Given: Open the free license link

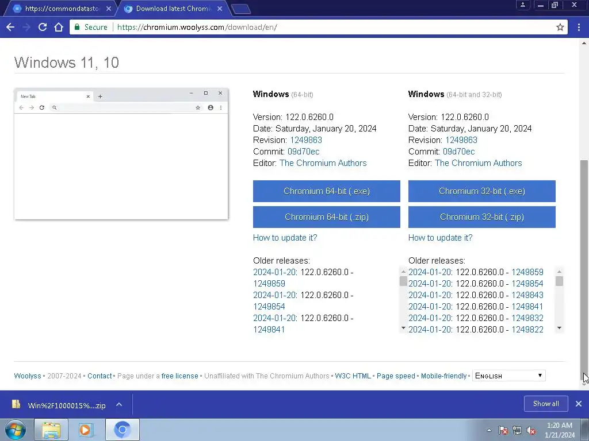Looking at the screenshot, I should [x=179, y=376].
